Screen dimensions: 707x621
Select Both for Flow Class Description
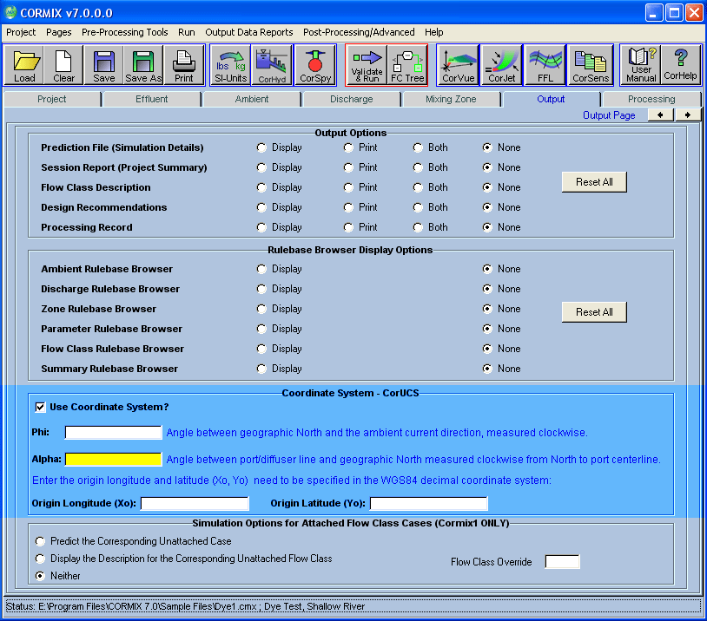pos(418,187)
